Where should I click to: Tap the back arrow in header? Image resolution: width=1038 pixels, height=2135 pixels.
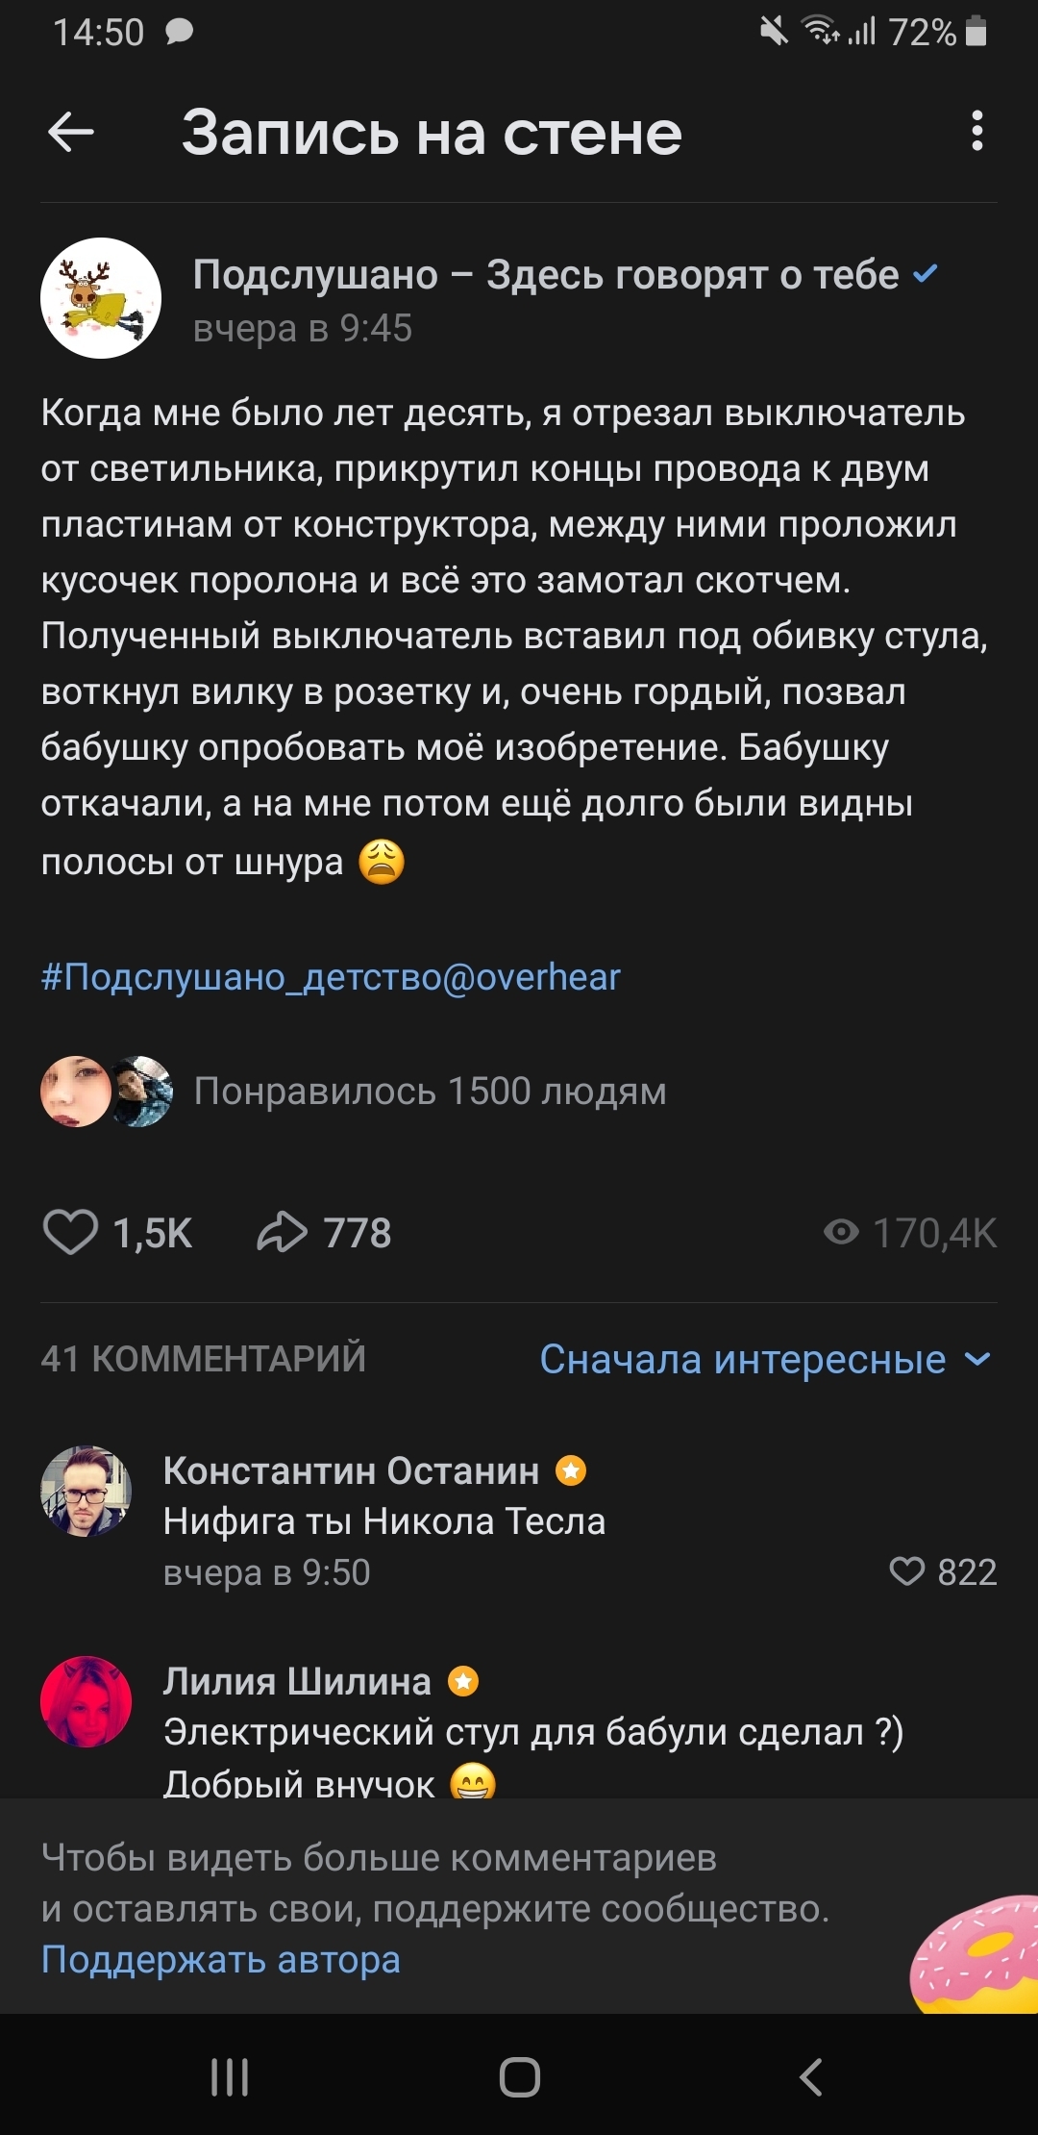[x=71, y=132]
